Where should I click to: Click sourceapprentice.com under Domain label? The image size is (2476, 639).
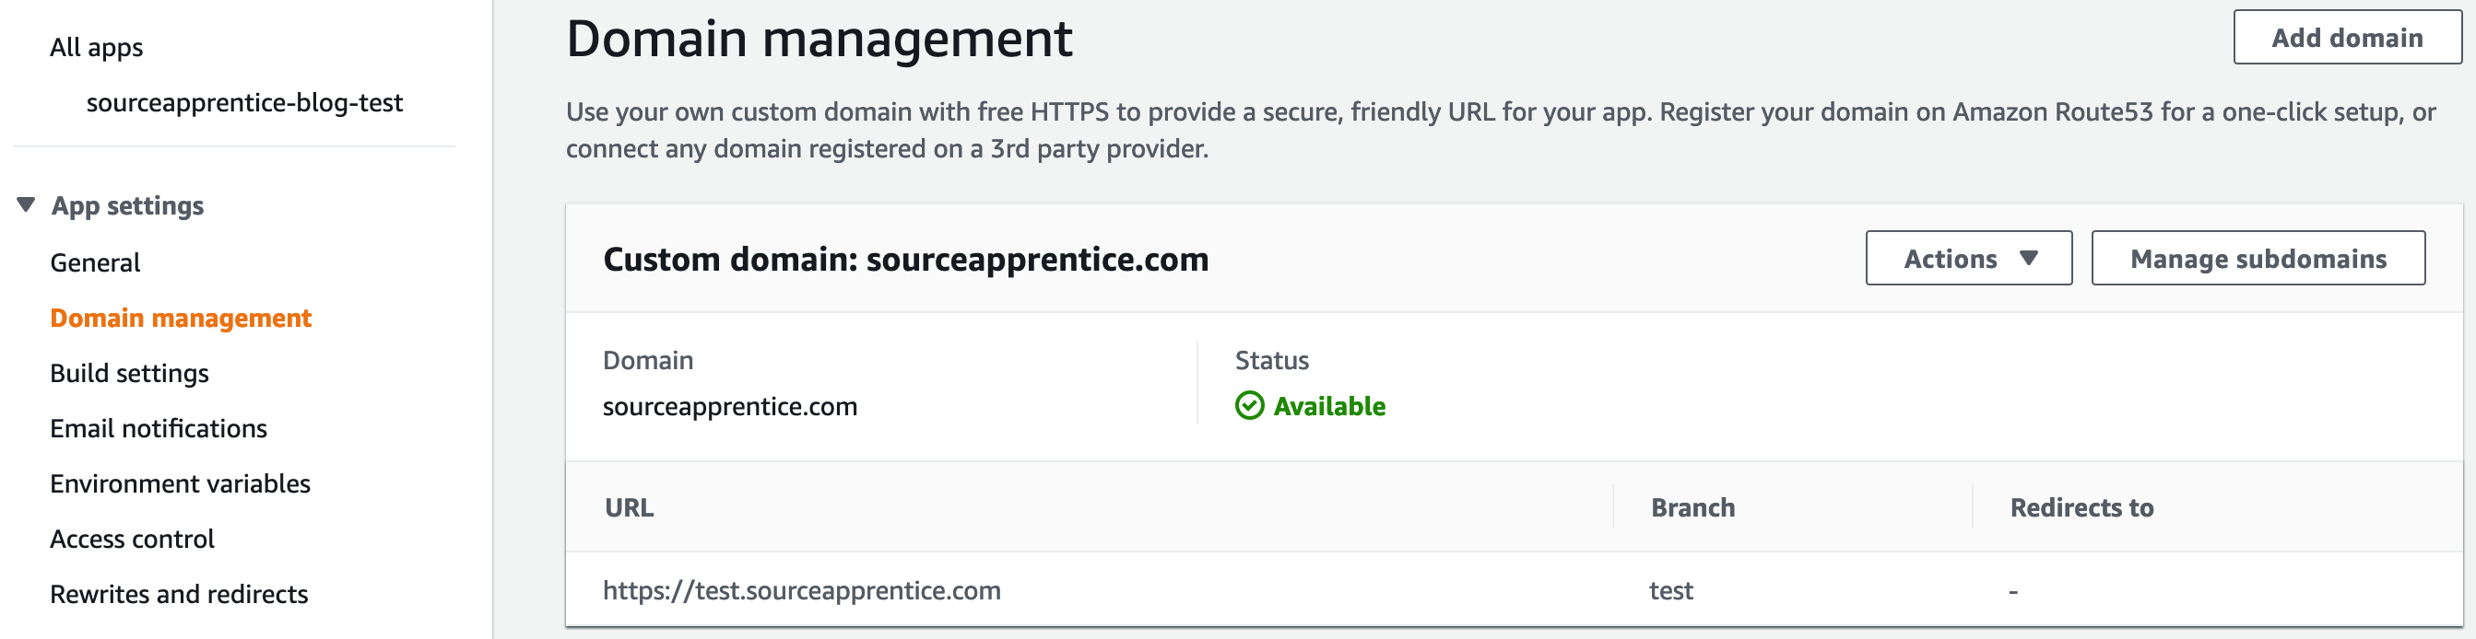click(x=729, y=406)
